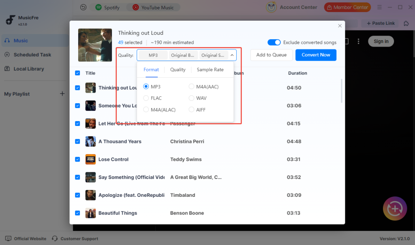Uncheck the Lose Control checkbox

point(77,159)
